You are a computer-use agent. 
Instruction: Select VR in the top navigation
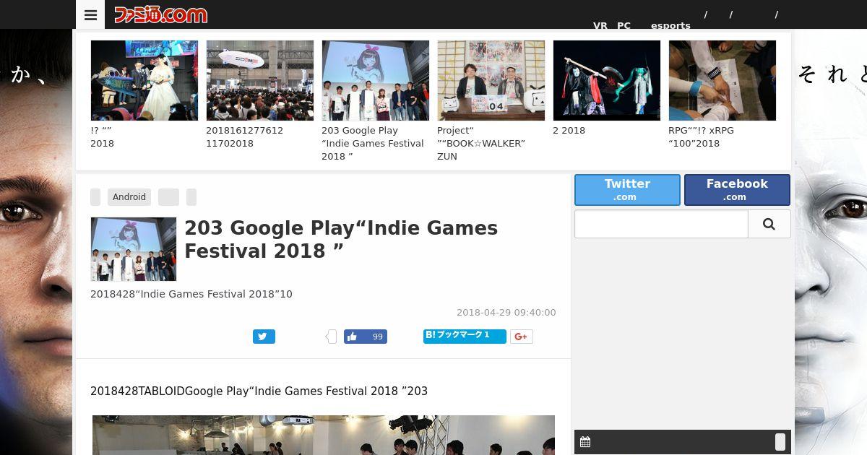[x=600, y=25]
